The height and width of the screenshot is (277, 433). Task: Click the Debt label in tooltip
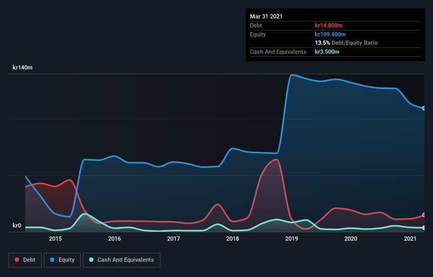click(256, 25)
